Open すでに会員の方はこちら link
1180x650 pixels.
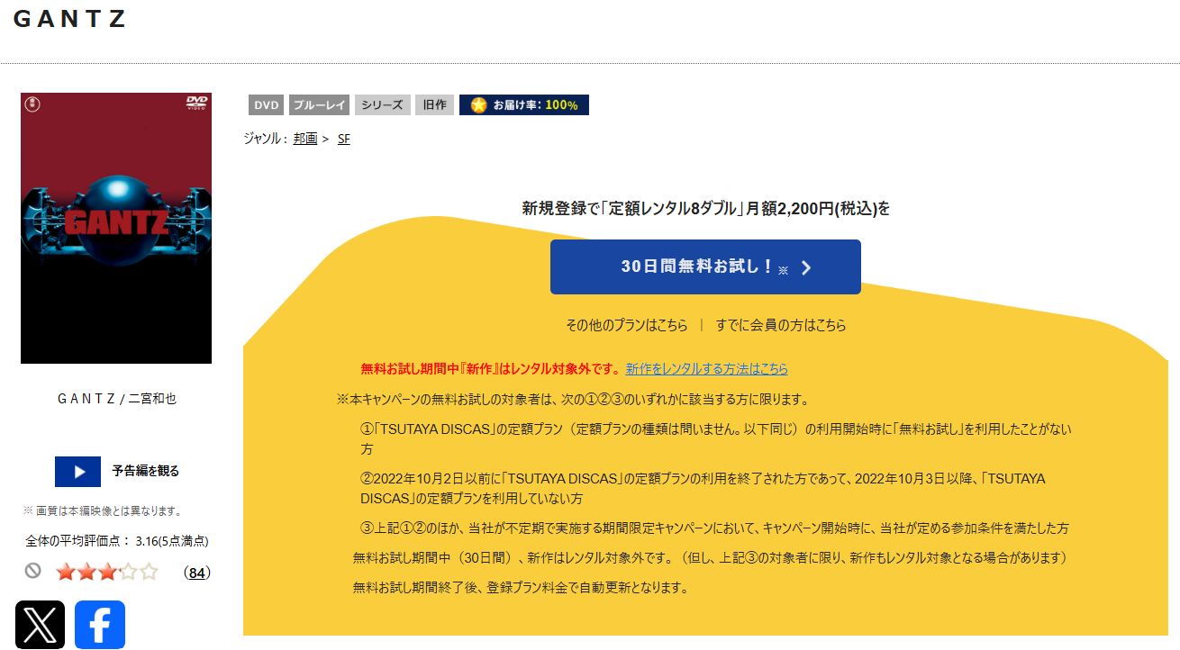781,325
